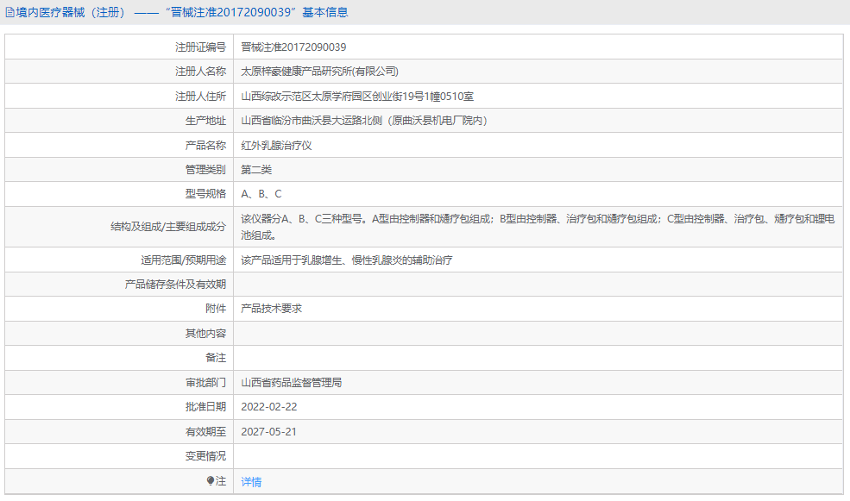
Task: Click registrant name 太原梓豪健康产品研究所(有限公司)
Action: coord(319,72)
